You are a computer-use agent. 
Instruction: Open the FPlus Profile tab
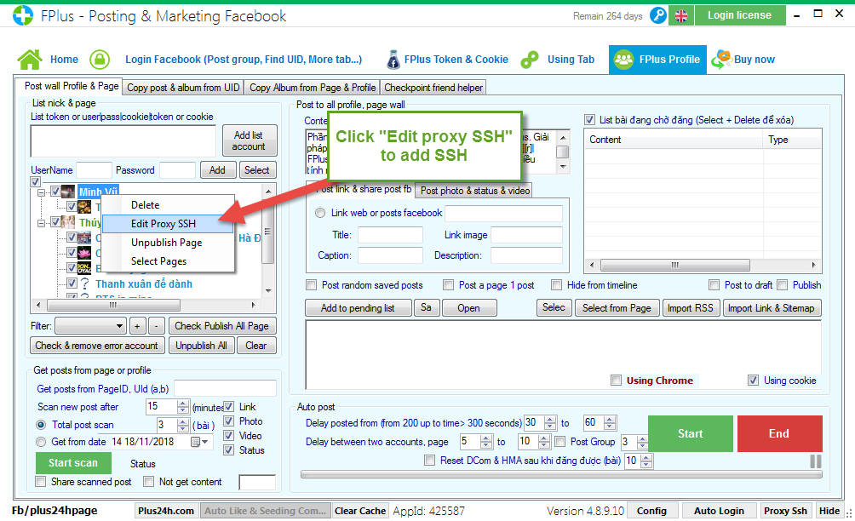click(x=657, y=60)
